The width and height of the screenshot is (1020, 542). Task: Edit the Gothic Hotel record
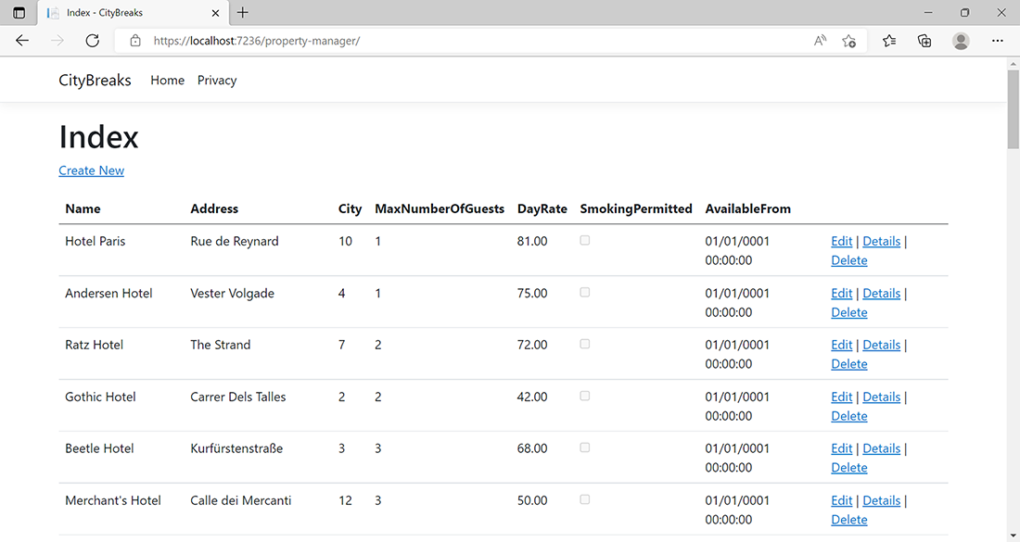click(842, 397)
